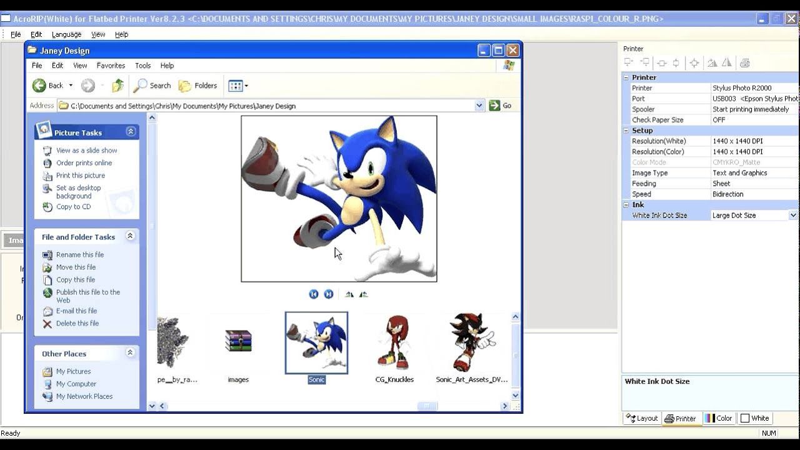Click Previous Image button under the preview

coord(314,294)
